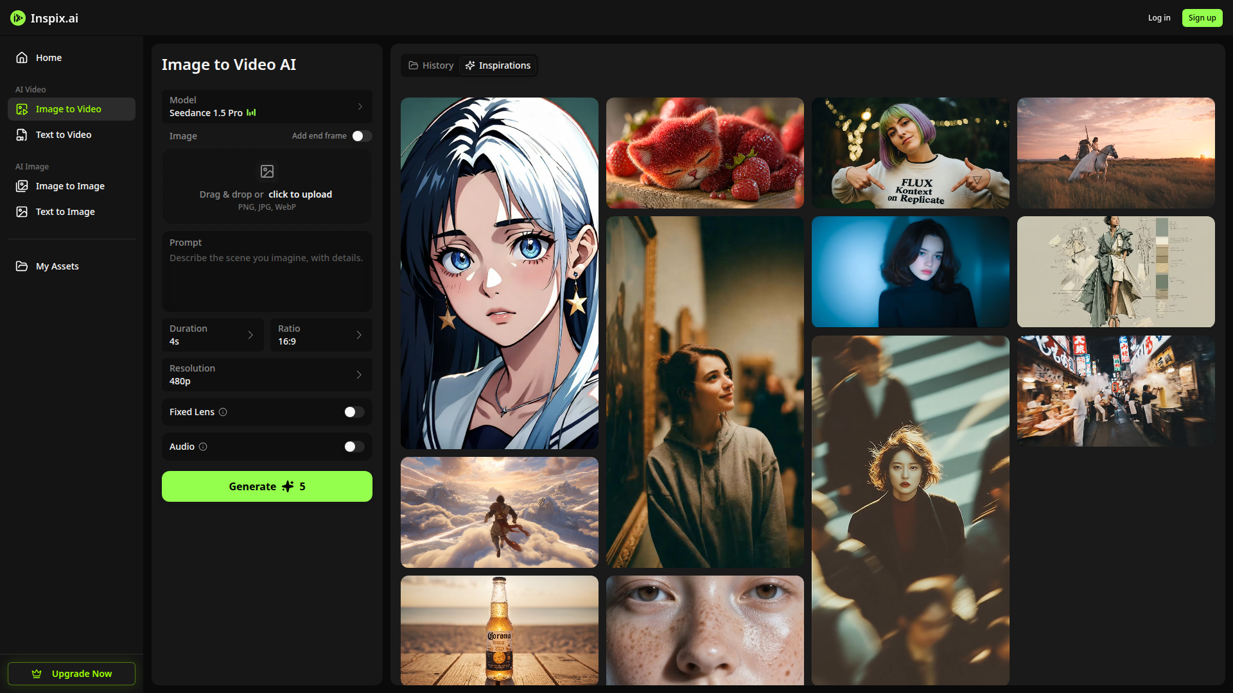
Task: Expand the Resolution 480p selector
Action: coord(267,375)
